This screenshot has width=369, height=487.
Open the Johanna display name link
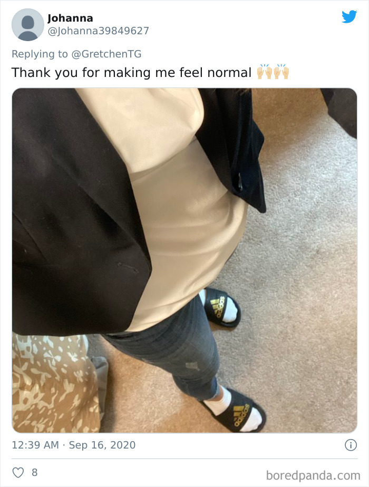[70, 18]
